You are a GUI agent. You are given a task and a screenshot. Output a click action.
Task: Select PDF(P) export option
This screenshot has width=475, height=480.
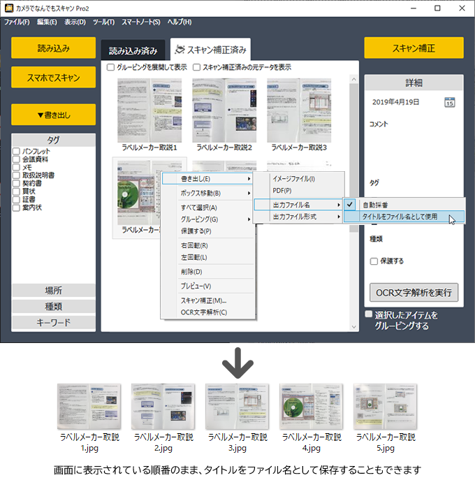(x=282, y=190)
